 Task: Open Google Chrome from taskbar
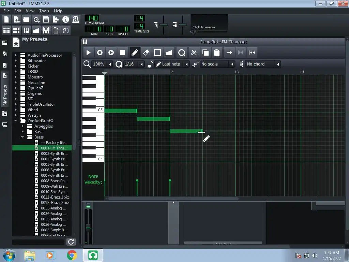(x=72, y=255)
